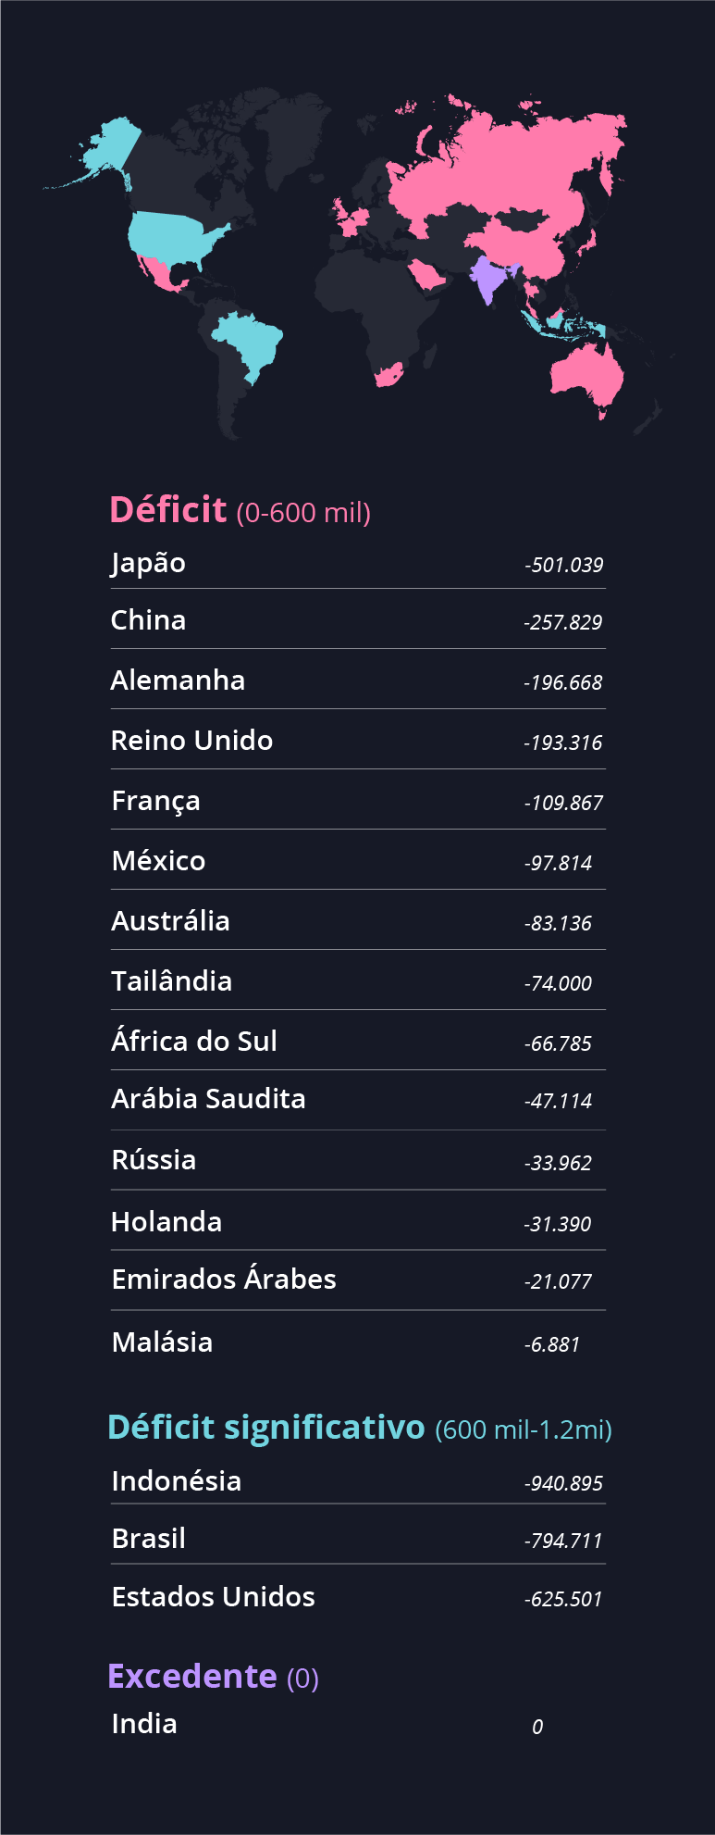Image resolution: width=715 pixels, height=1835 pixels.
Task: Select the Estados Unidos row
Action: [358, 1597]
